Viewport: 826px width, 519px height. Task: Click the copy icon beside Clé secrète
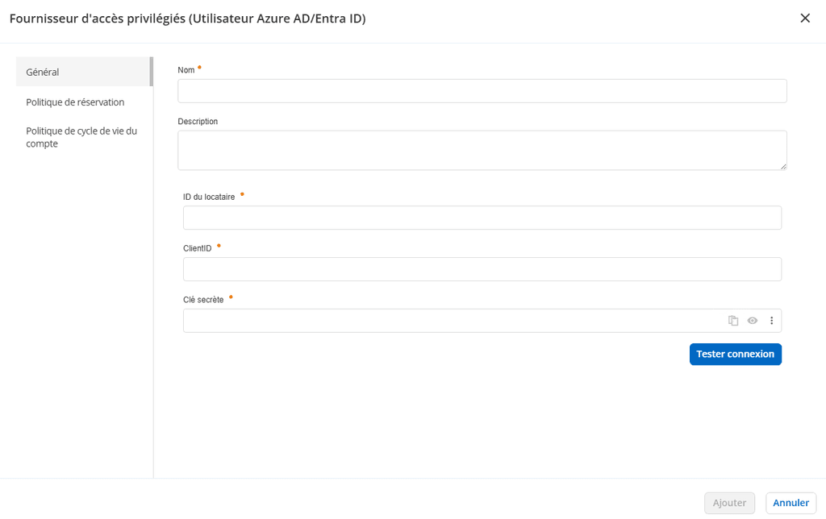point(732,320)
